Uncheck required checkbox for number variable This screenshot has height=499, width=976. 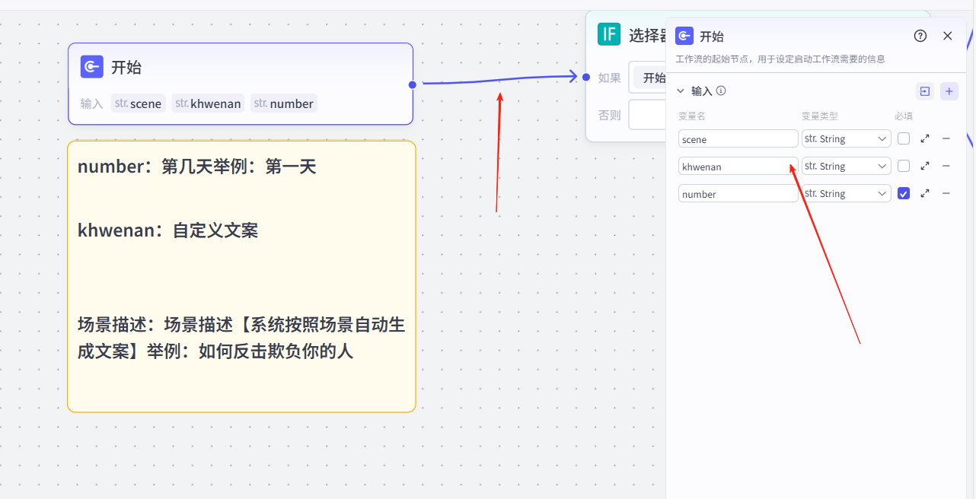[904, 193]
